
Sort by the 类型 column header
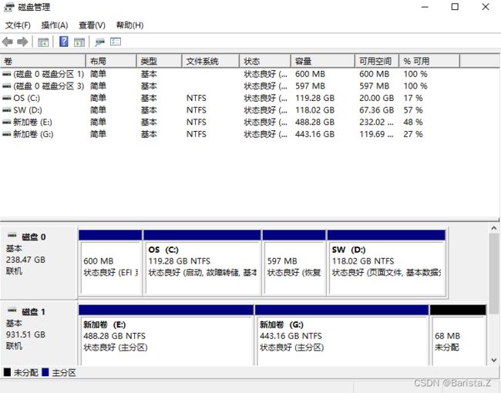(x=160, y=61)
